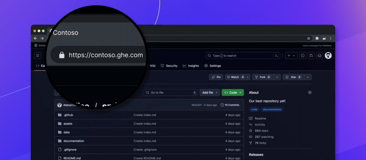This screenshot has height=160, width=366.
Task: Switch to the Wiki tab
Action: pos(152,66)
